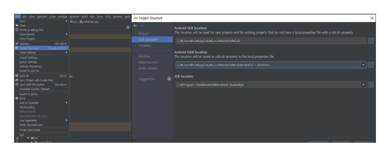
Task: Open the JDK location dropdown arrow
Action: [x=364, y=85]
